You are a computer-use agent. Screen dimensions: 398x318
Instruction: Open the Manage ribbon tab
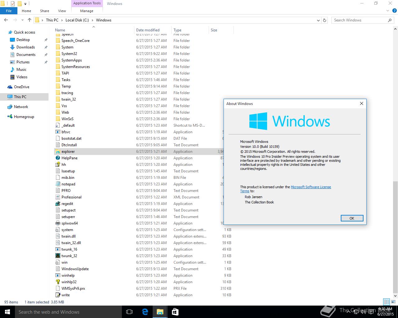click(x=87, y=11)
